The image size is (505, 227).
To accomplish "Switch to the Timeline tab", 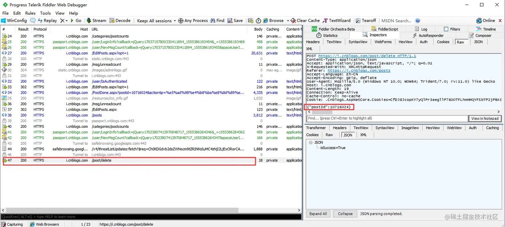I will coord(486,29).
